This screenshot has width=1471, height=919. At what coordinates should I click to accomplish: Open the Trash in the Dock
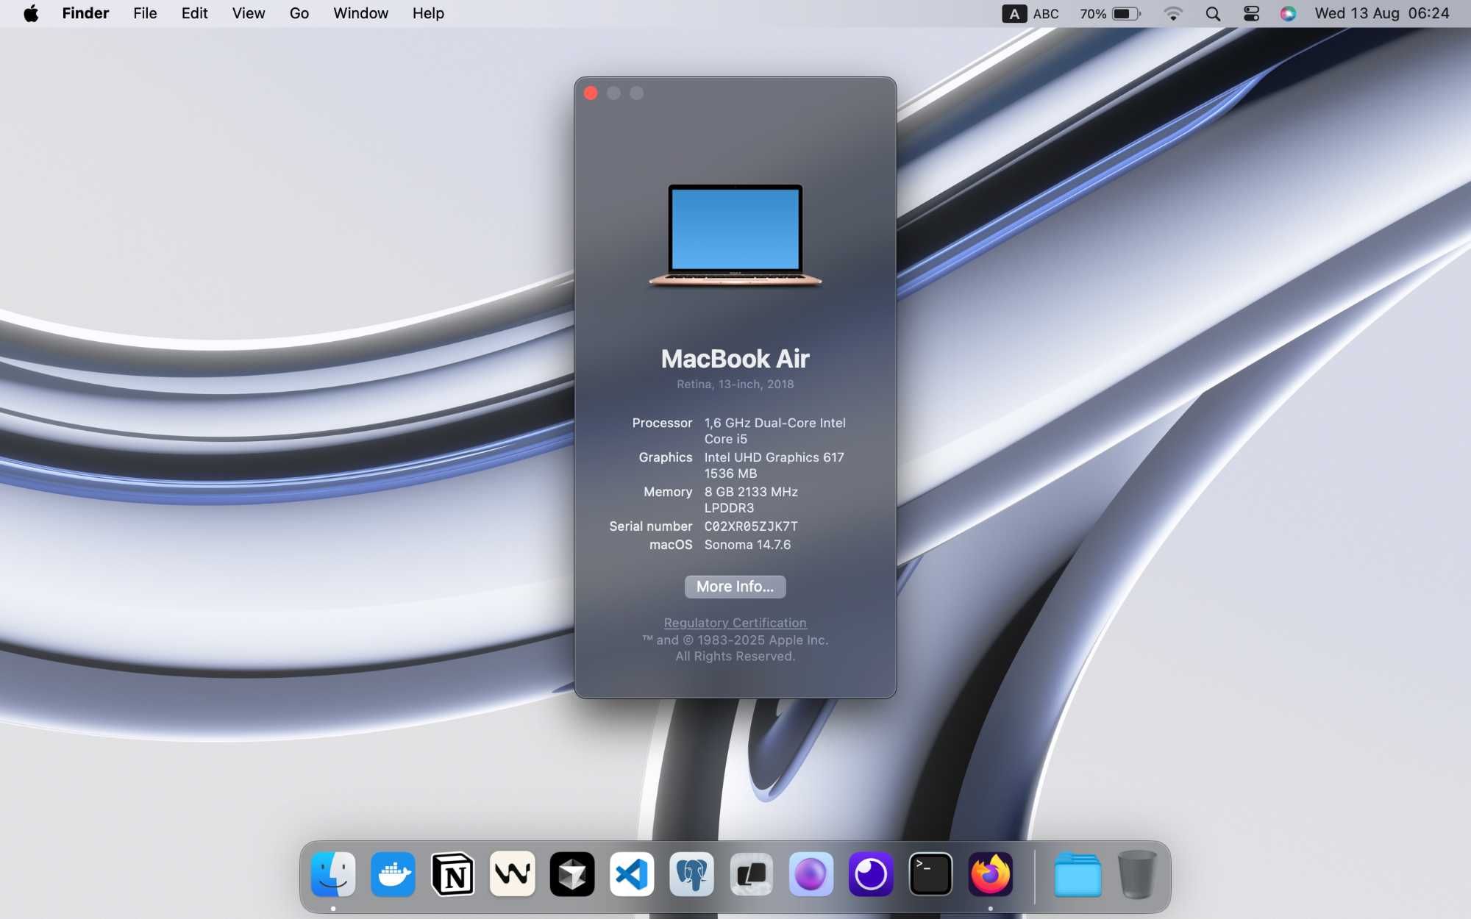[1137, 874]
